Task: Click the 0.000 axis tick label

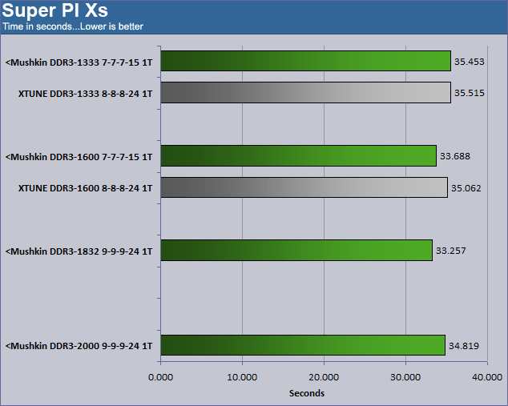Action: coord(161,377)
